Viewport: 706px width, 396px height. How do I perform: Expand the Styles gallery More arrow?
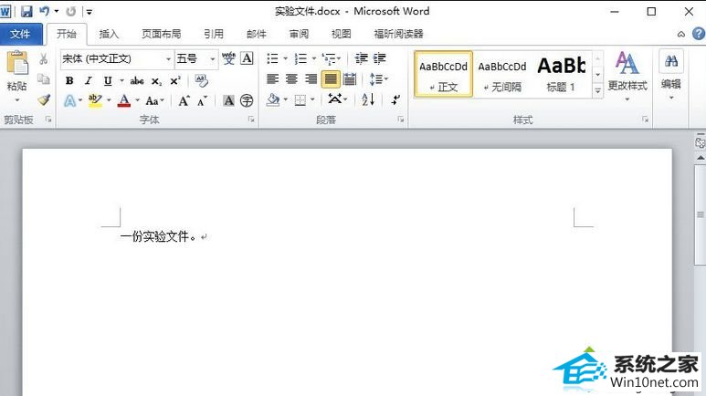[597, 91]
